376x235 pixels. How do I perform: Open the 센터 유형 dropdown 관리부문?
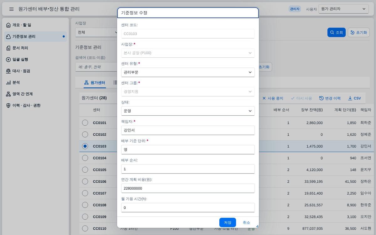click(x=188, y=72)
